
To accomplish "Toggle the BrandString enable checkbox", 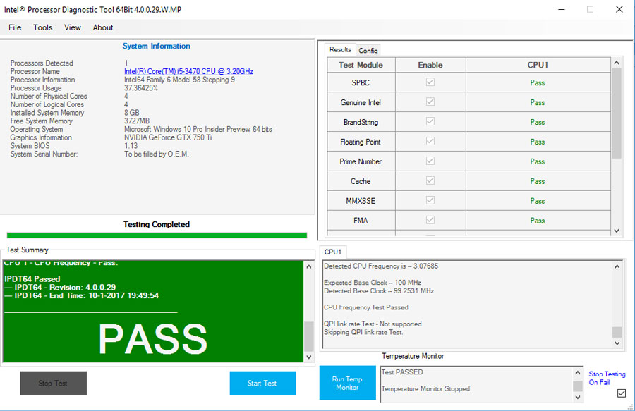I will tap(430, 121).
